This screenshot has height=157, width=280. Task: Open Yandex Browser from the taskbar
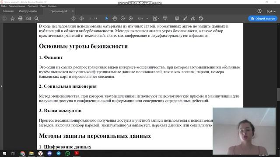41,153
